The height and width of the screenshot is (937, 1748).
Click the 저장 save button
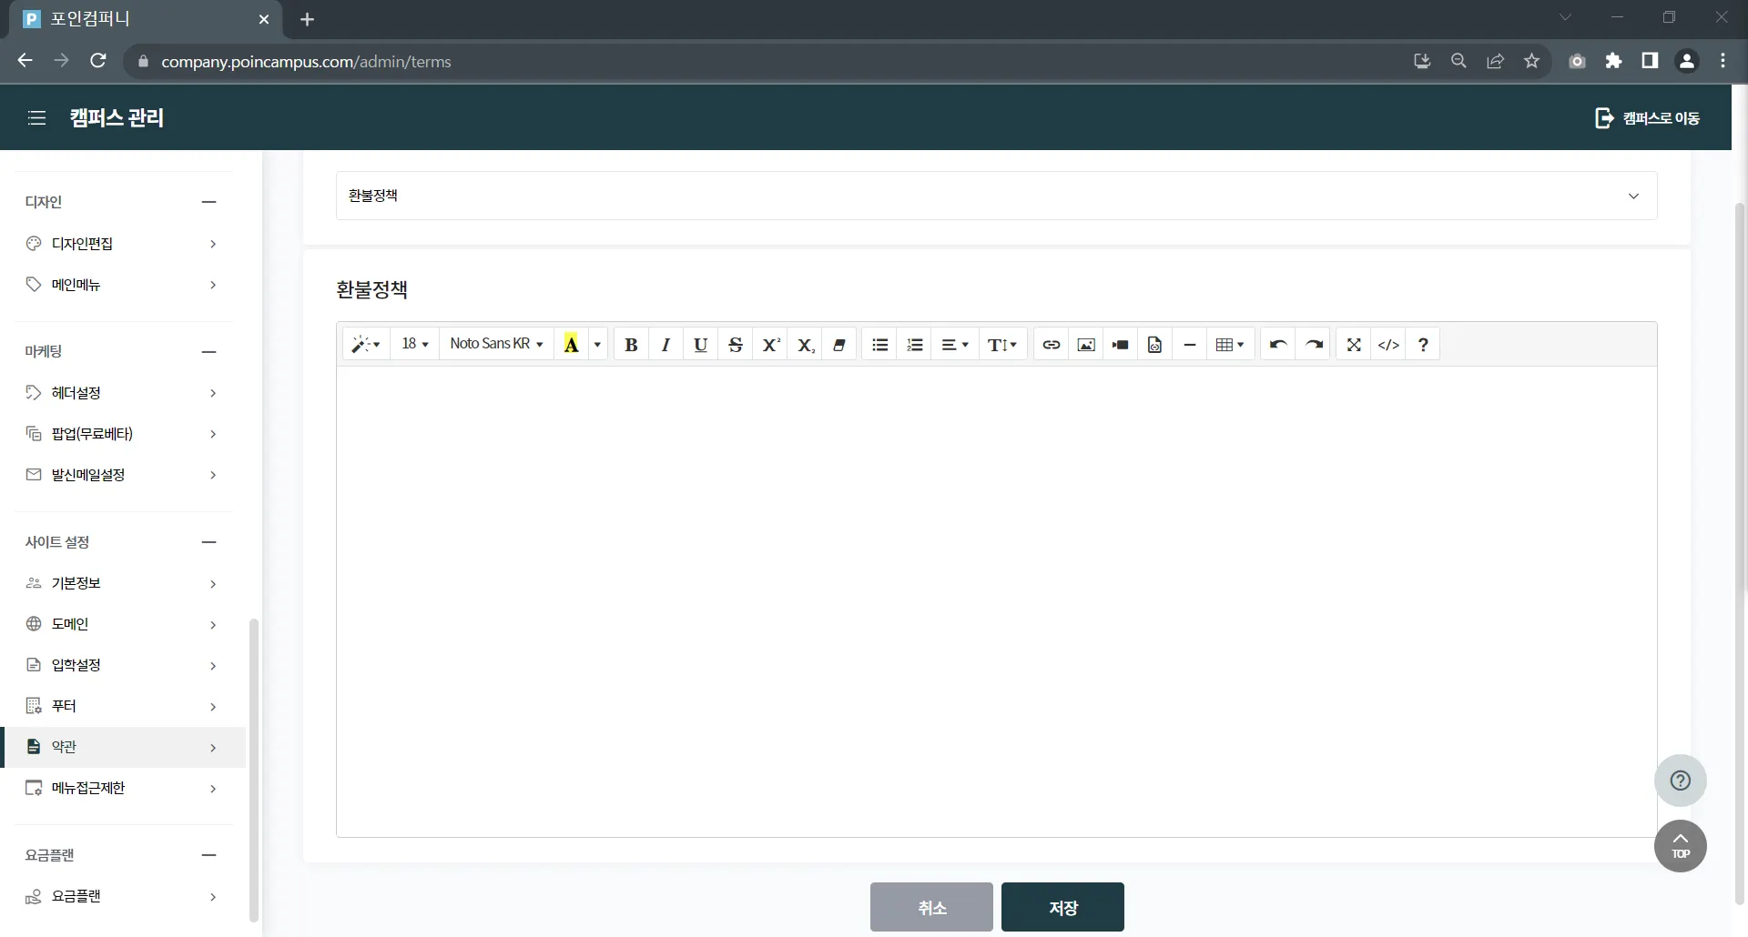[1062, 907]
